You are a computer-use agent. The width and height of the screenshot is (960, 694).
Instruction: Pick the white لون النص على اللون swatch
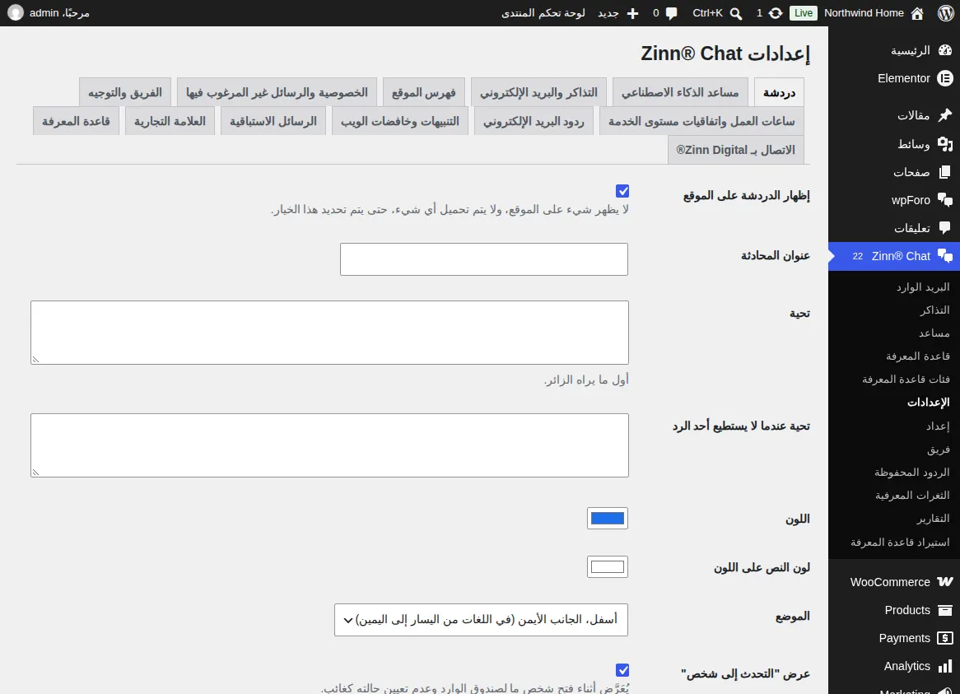click(x=608, y=566)
